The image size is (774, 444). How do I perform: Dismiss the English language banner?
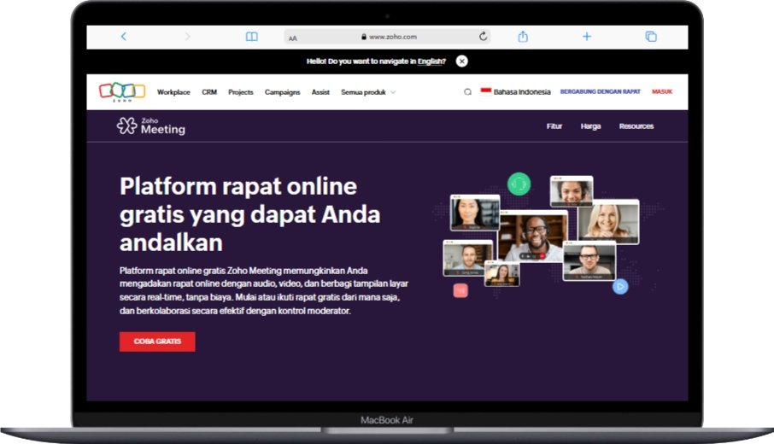[461, 61]
